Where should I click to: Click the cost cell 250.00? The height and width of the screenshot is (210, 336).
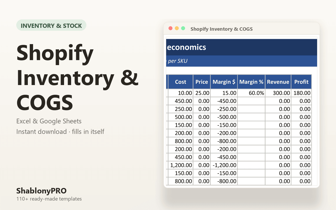181,109
